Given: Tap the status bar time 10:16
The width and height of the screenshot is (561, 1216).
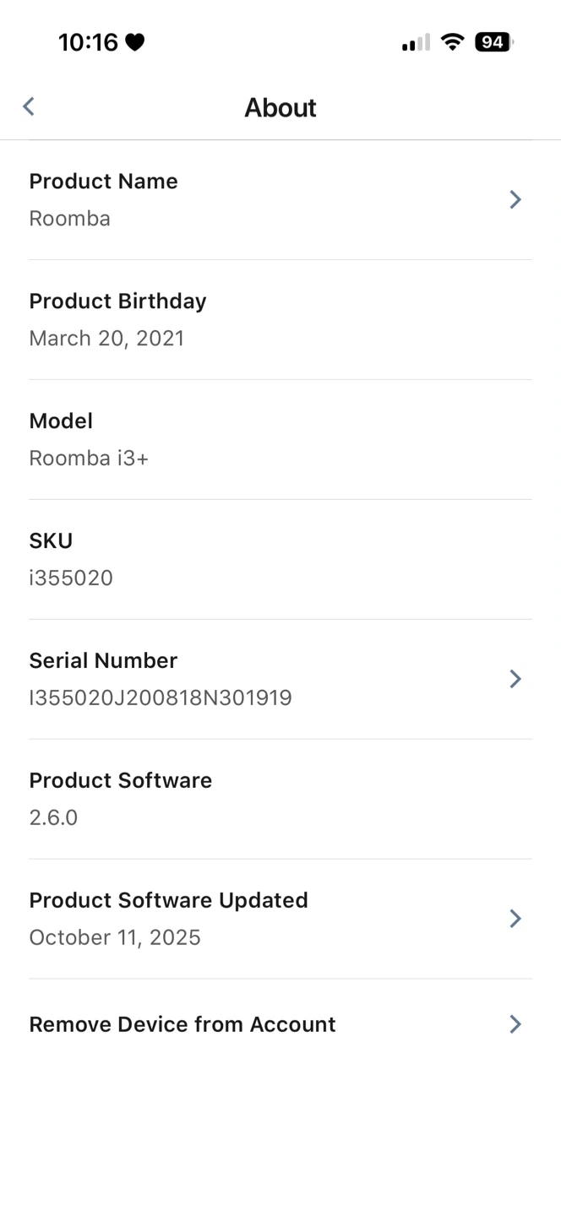Looking at the screenshot, I should coord(88,42).
